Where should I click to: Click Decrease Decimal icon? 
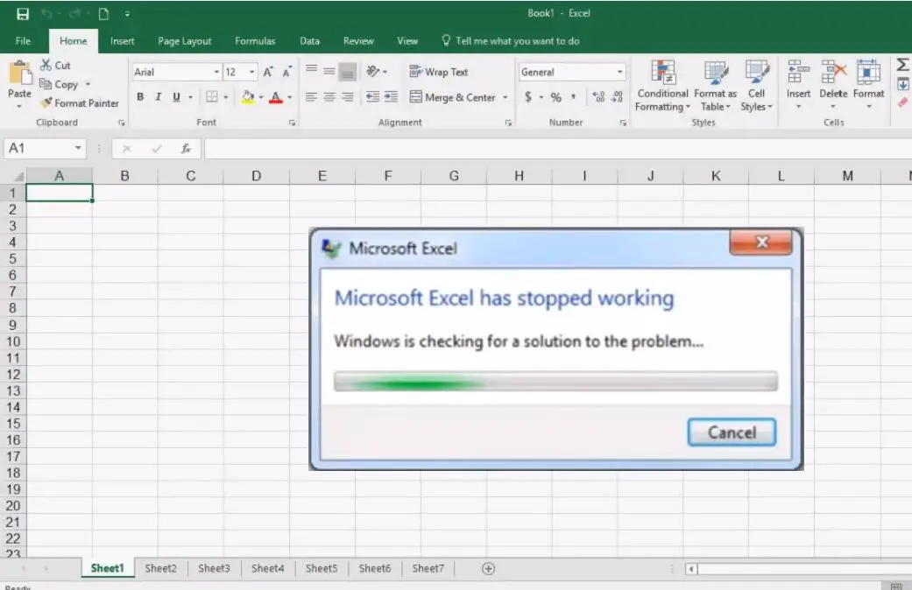617,97
